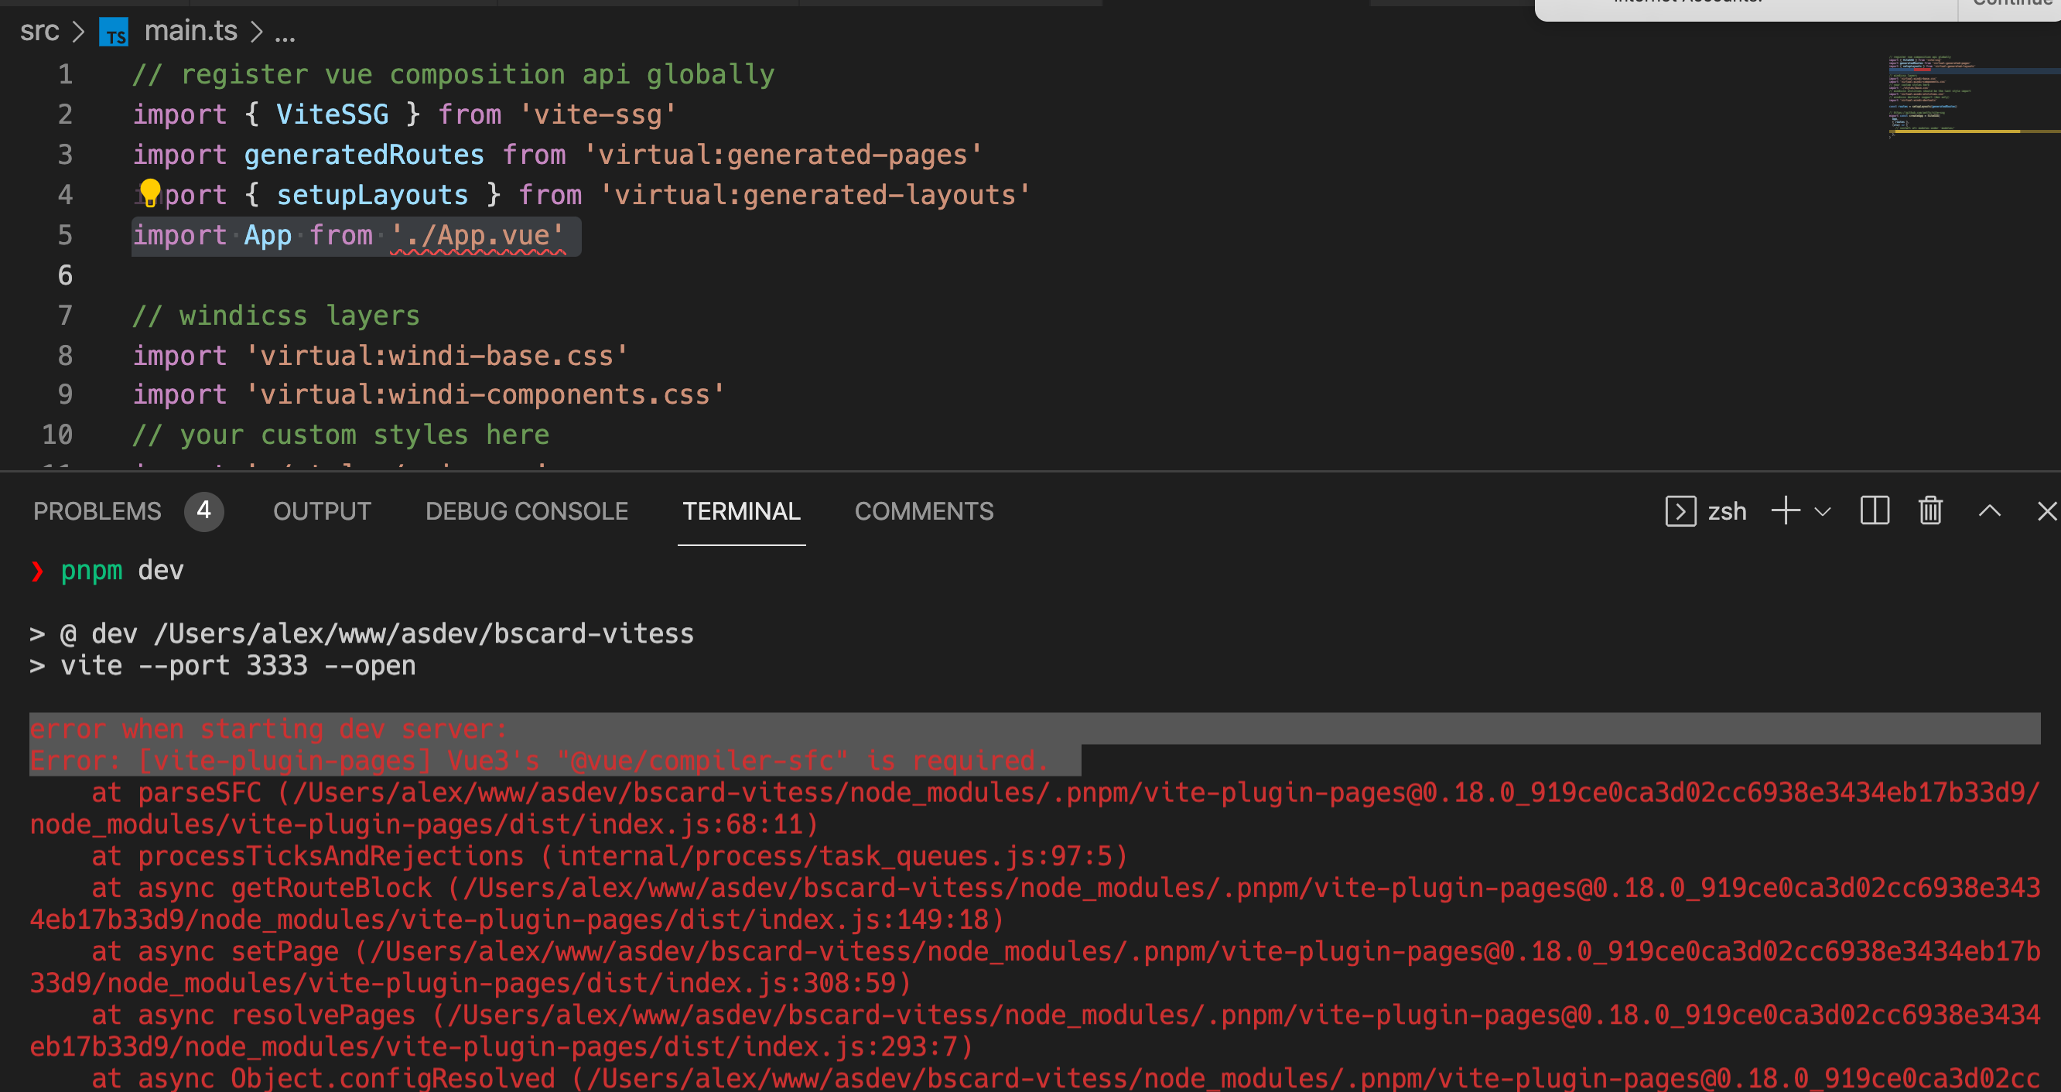Click the lightbulb quick-fix icon on line 4
This screenshot has height=1092, width=2061.
[149, 193]
